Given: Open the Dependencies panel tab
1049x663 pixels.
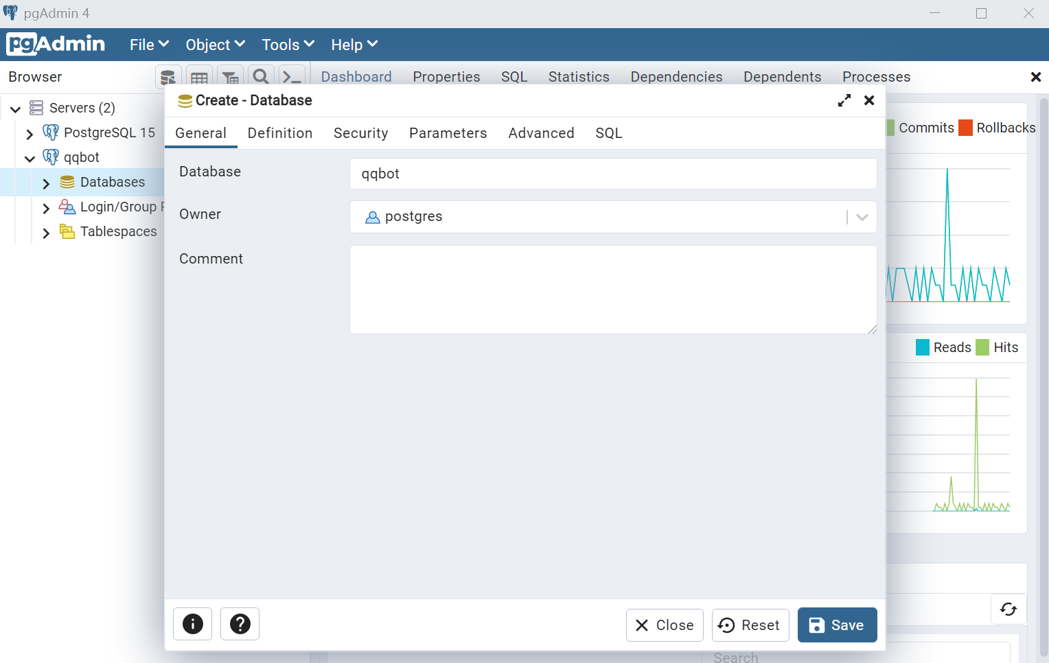Looking at the screenshot, I should pyautogui.click(x=676, y=77).
